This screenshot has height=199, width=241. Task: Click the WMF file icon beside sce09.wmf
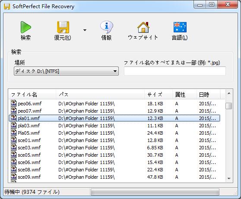(13, 177)
